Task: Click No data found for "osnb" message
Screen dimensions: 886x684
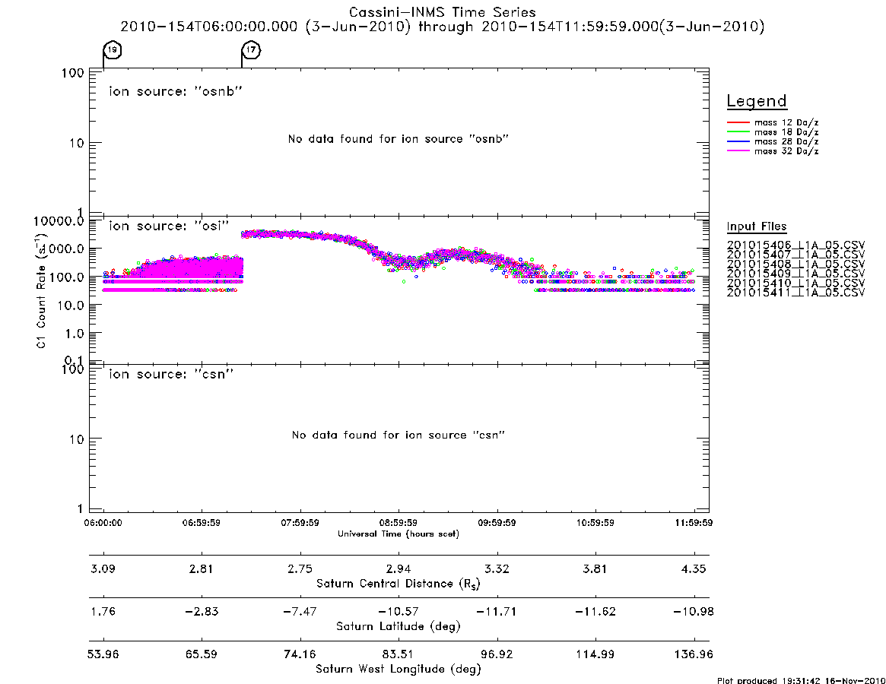Action: tap(399, 139)
